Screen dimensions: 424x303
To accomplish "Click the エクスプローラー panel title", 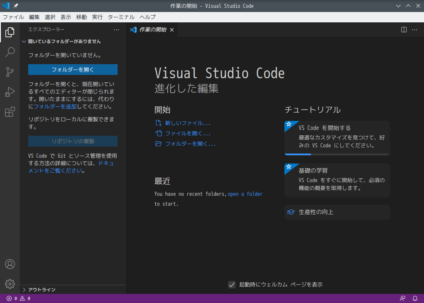I will pyautogui.click(x=46, y=29).
